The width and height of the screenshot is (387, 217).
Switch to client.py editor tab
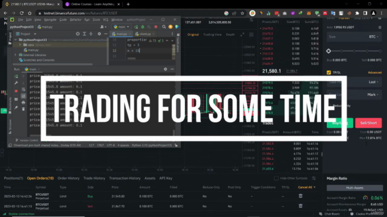point(145,34)
